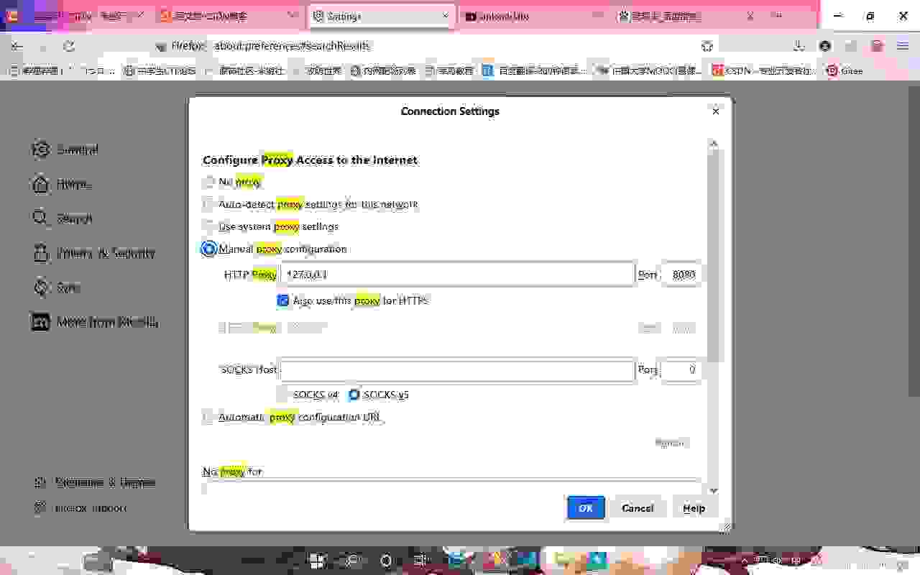Open Privacy & Security settings
The width and height of the screenshot is (920, 575).
[x=93, y=253]
